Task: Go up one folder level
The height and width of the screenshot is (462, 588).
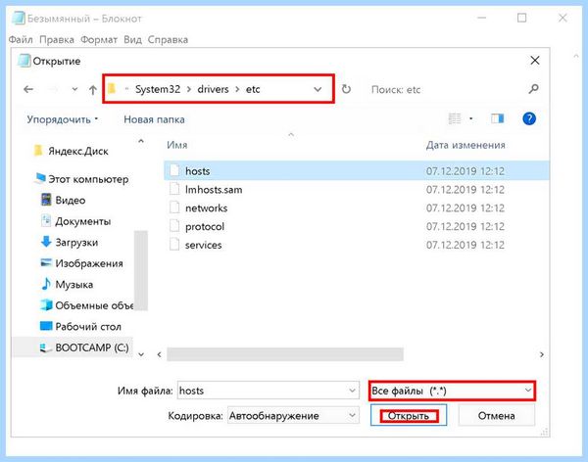Action: point(93,89)
